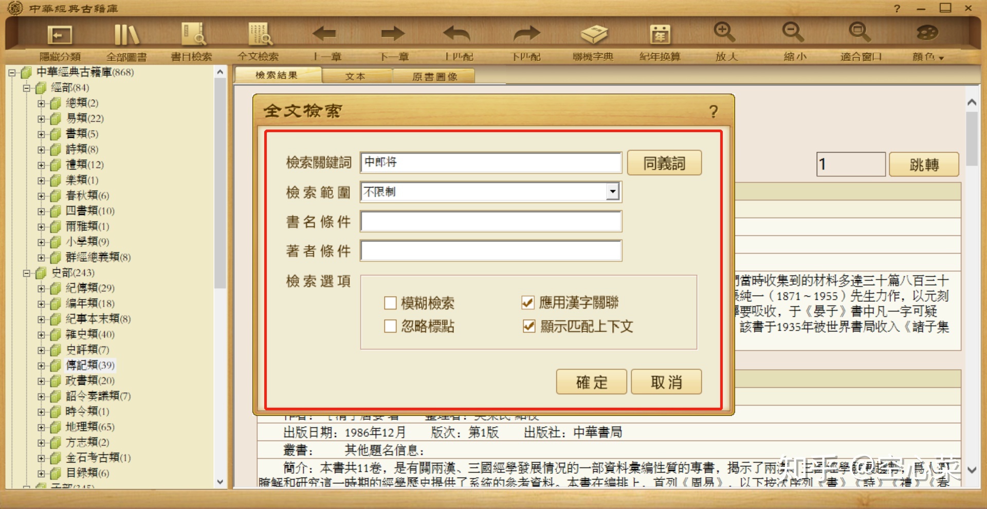
Task: Launch the 紀年換算 calendar converter
Action: 660,35
